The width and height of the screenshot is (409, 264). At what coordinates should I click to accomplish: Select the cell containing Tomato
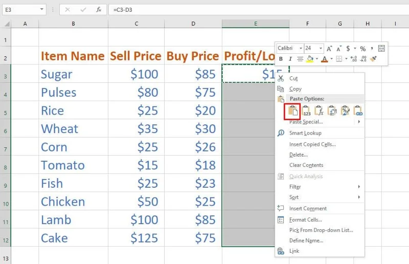point(73,165)
